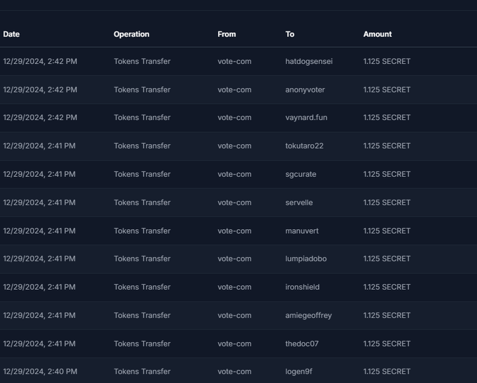
Task: Select the vaynard.fun recipient name
Action: (x=306, y=117)
